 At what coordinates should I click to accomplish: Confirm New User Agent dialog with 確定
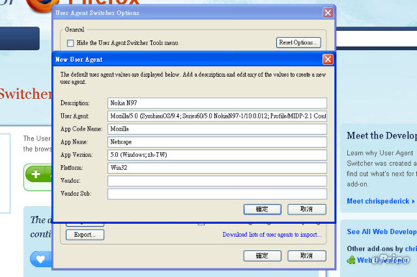pos(262,209)
